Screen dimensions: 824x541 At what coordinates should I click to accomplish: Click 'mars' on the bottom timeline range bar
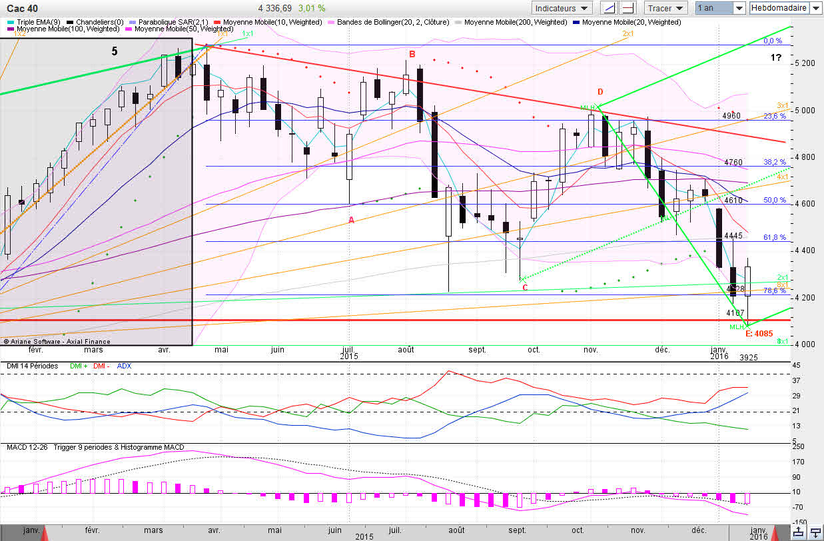coord(153,530)
